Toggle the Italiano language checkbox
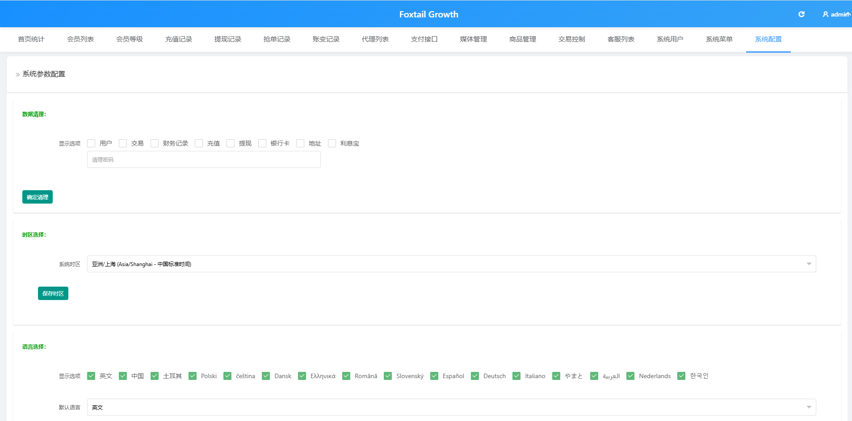 516,376
